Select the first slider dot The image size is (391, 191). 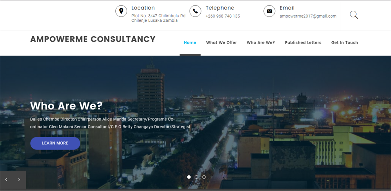189,177
